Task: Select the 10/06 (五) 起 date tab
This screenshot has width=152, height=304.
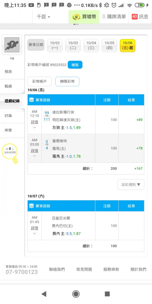Action: coord(128,46)
